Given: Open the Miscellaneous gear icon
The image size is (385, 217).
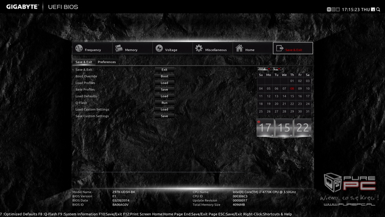Looking at the screenshot, I should click(199, 48).
